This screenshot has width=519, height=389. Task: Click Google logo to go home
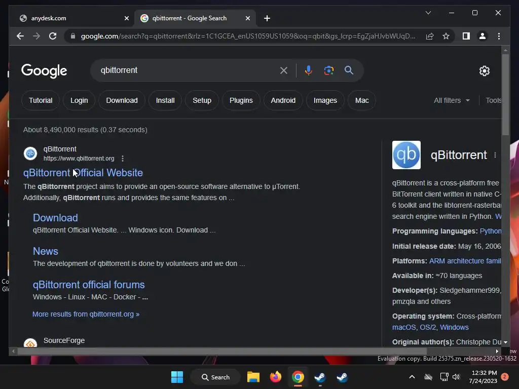44,71
